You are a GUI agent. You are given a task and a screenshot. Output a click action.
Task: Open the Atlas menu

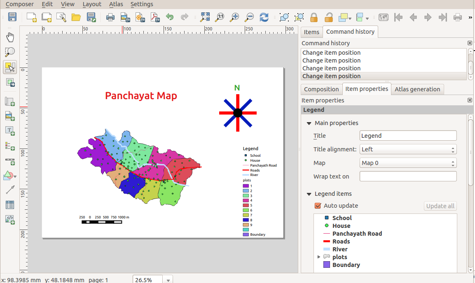pyautogui.click(x=116, y=4)
